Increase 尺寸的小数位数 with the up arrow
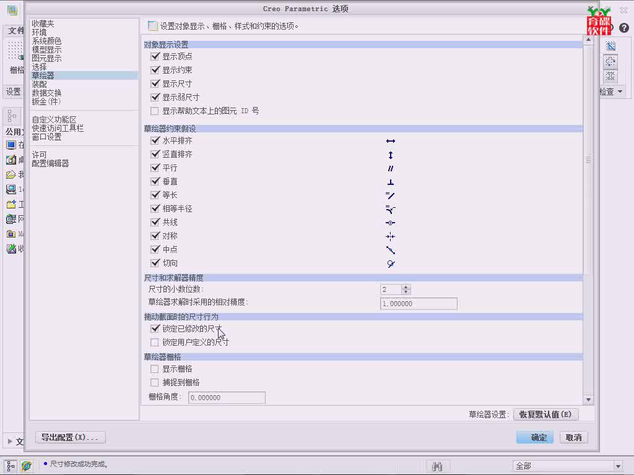 pos(406,287)
